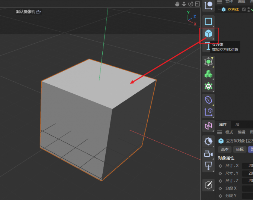This screenshot has width=253, height=200.
Task: Open 编辑 menu in object manager
Action: click(241, 1)
